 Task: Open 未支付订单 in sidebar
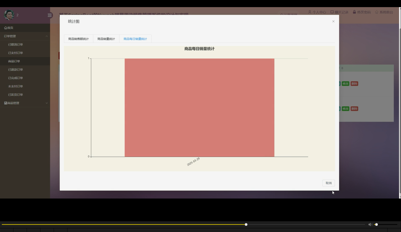(15, 86)
